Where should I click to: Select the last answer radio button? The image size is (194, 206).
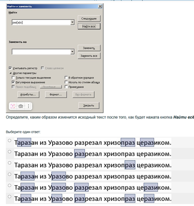point(10,197)
